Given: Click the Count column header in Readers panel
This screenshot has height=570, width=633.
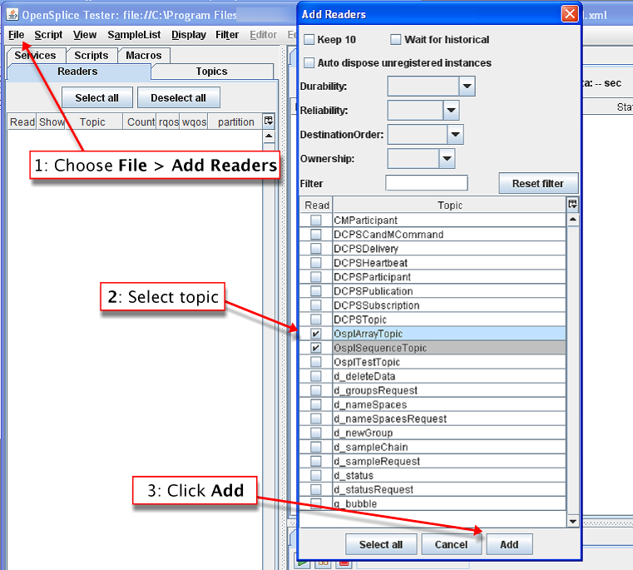Looking at the screenshot, I should pos(140,121).
